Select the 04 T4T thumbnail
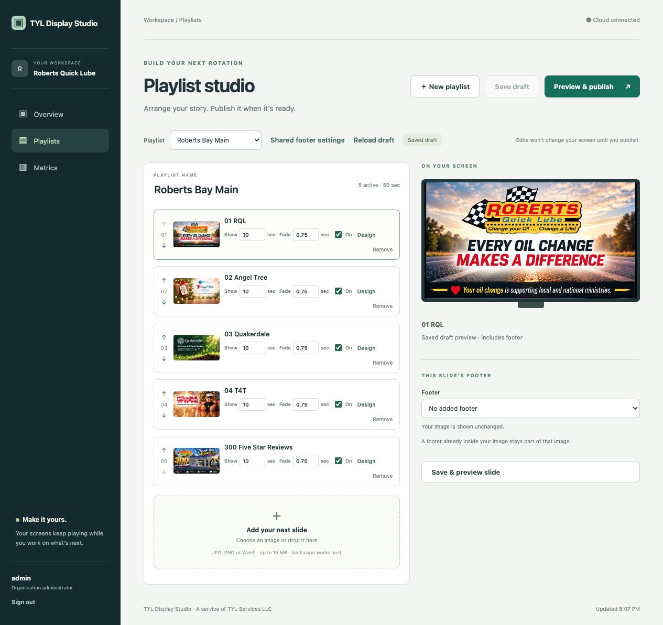 point(197,404)
